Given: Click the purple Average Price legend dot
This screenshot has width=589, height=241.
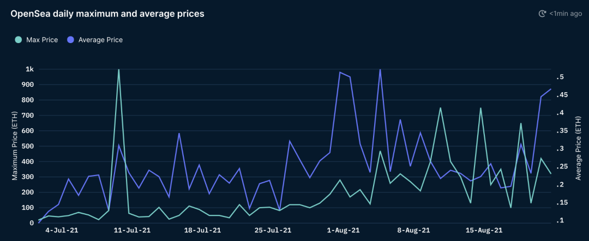Looking at the screenshot, I should coord(70,40).
